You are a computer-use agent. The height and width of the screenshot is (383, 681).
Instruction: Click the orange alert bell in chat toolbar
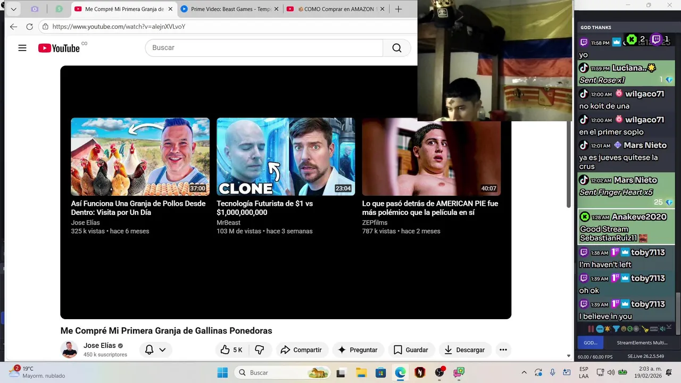pos(608,329)
